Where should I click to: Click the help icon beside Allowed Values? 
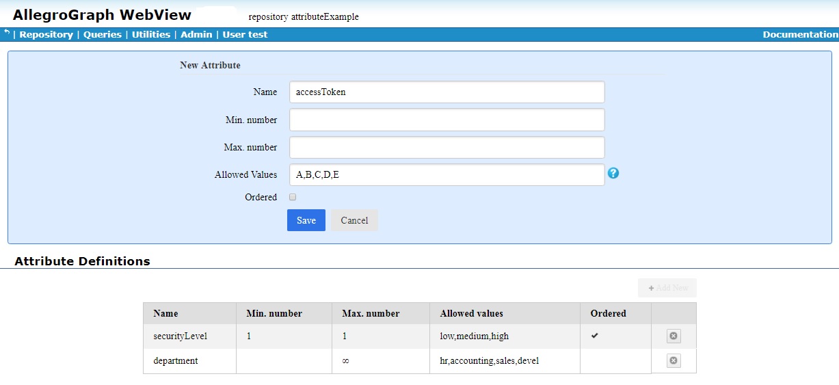click(613, 174)
